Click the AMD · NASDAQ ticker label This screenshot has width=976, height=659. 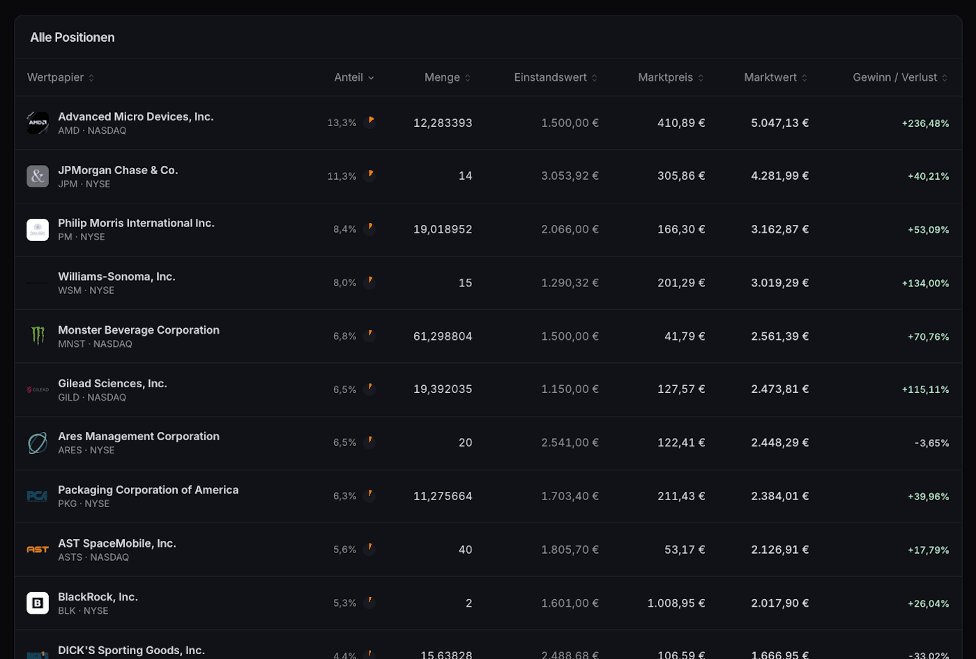tap(92, 131)
